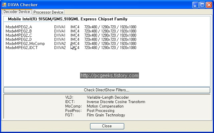Select the Decoder Device tab
This screenshot has width=214, height=133.
pos(17,12)
